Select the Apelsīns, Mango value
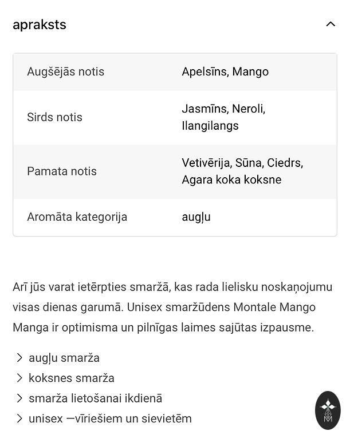 pyautogui.click(x=225, y=71)
